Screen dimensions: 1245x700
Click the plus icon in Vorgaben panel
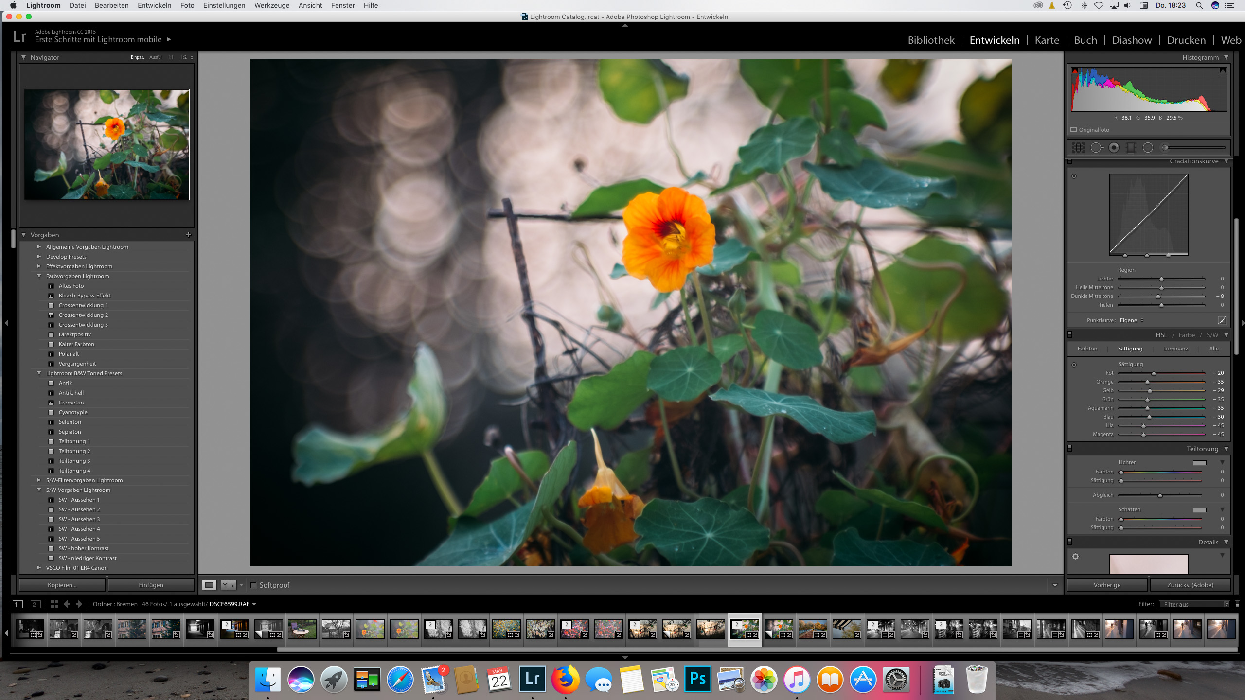[x=189, y=235]
